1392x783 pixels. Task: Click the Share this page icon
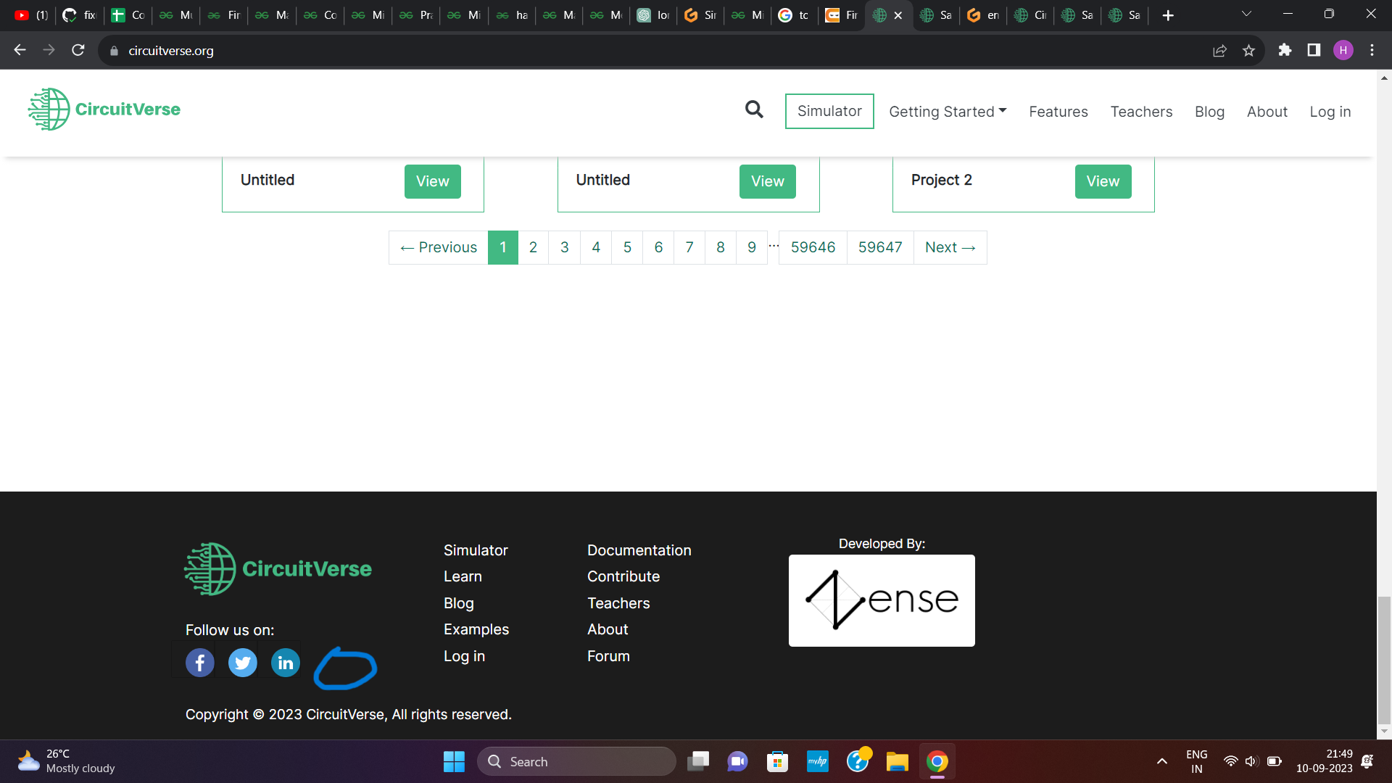point(1219,51)
